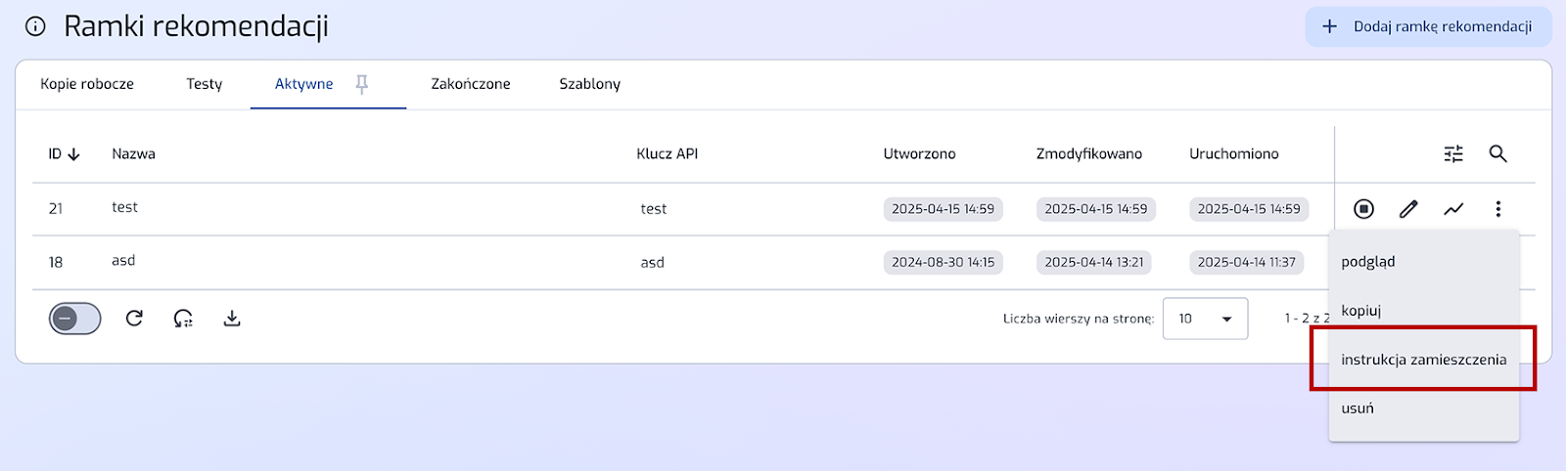Stop the recommendation frame with ID 21
This screenshot has height=471, width=1566.
[x=1363, y=208]
